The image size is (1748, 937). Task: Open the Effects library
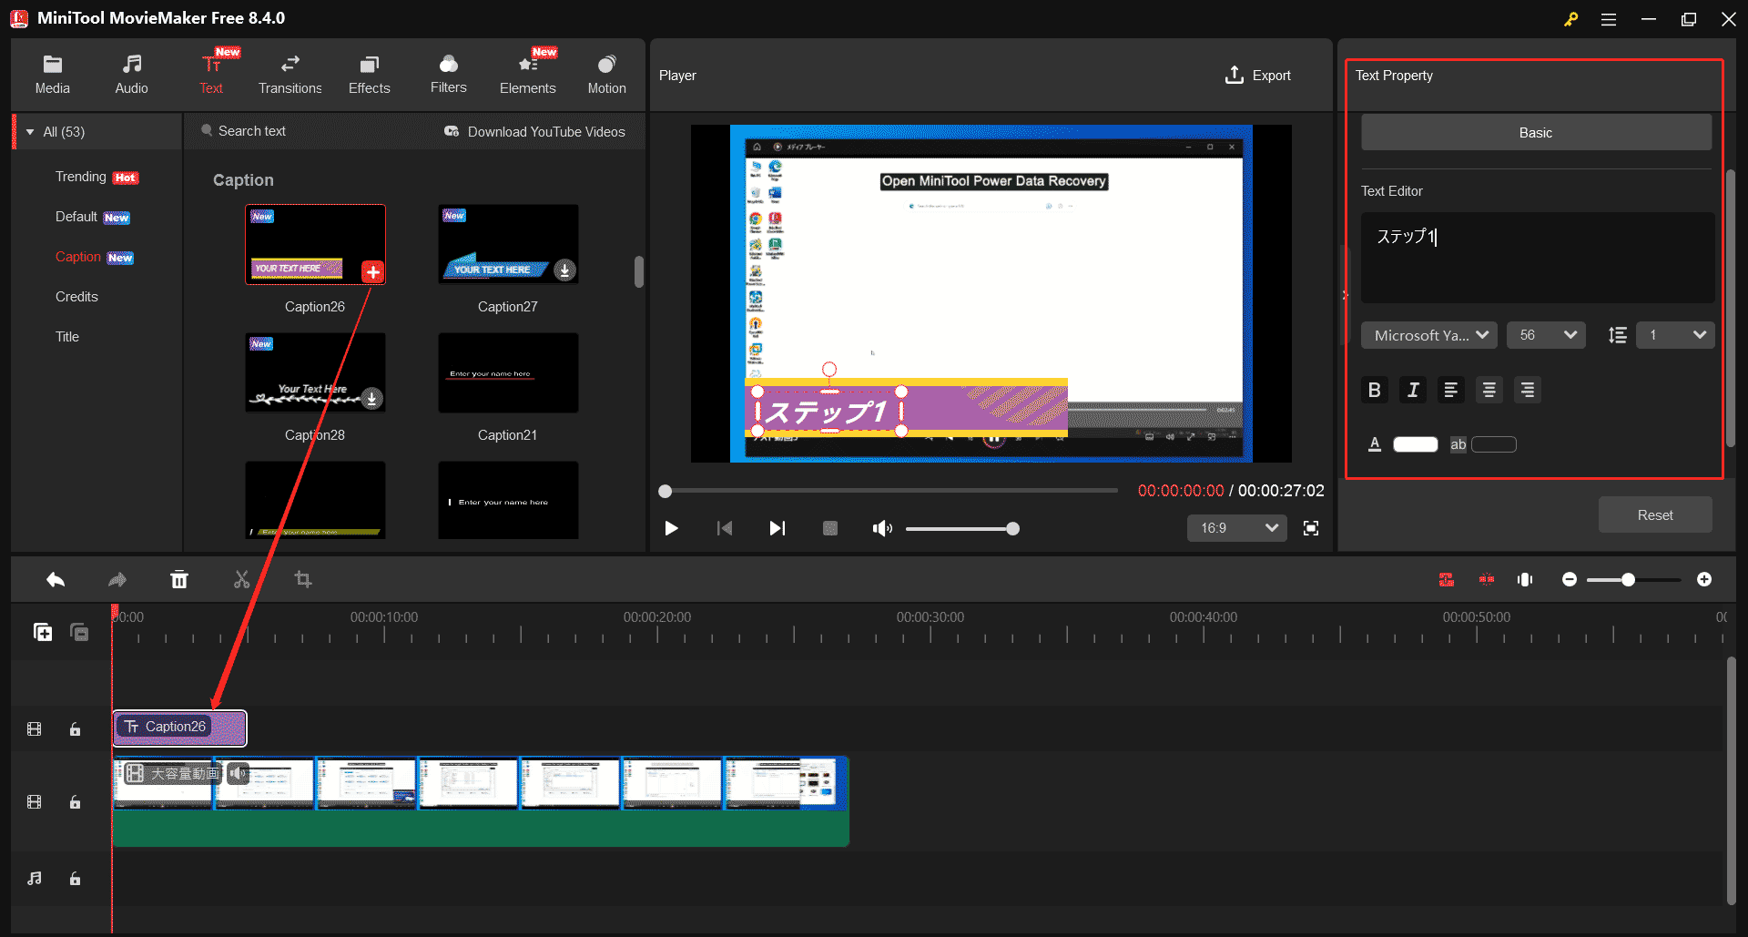(x=369, y=73)
